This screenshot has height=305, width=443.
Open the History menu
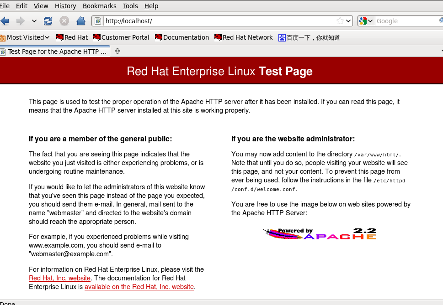(x=65, y=6)
